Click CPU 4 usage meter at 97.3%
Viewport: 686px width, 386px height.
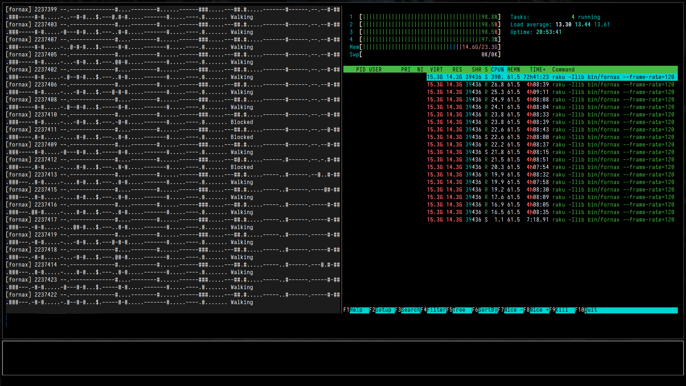click(x=425, y=40)
